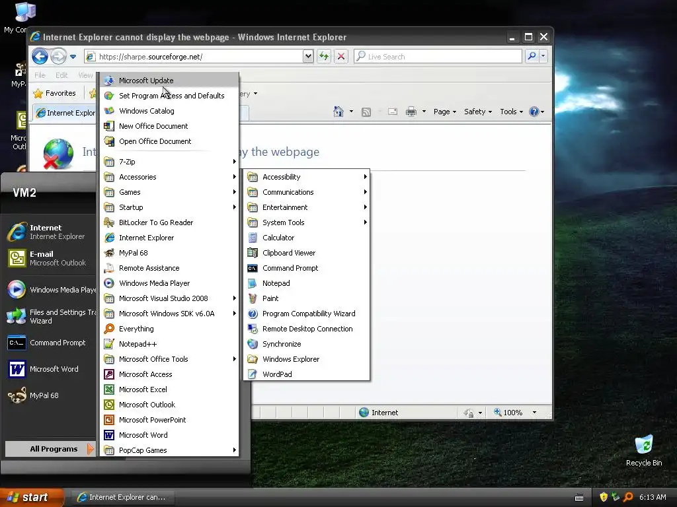Viewport: 677px width, 507px height.
Task: Click the Start button on the taskbar
Action: 32,498
